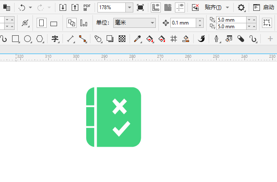Open the redo history dropdown arrow
This screenshot has height=182, width=277.
coord(49,7)
